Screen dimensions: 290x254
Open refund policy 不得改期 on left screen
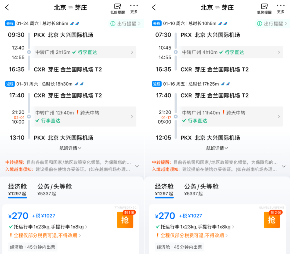[x=45, y=235]
